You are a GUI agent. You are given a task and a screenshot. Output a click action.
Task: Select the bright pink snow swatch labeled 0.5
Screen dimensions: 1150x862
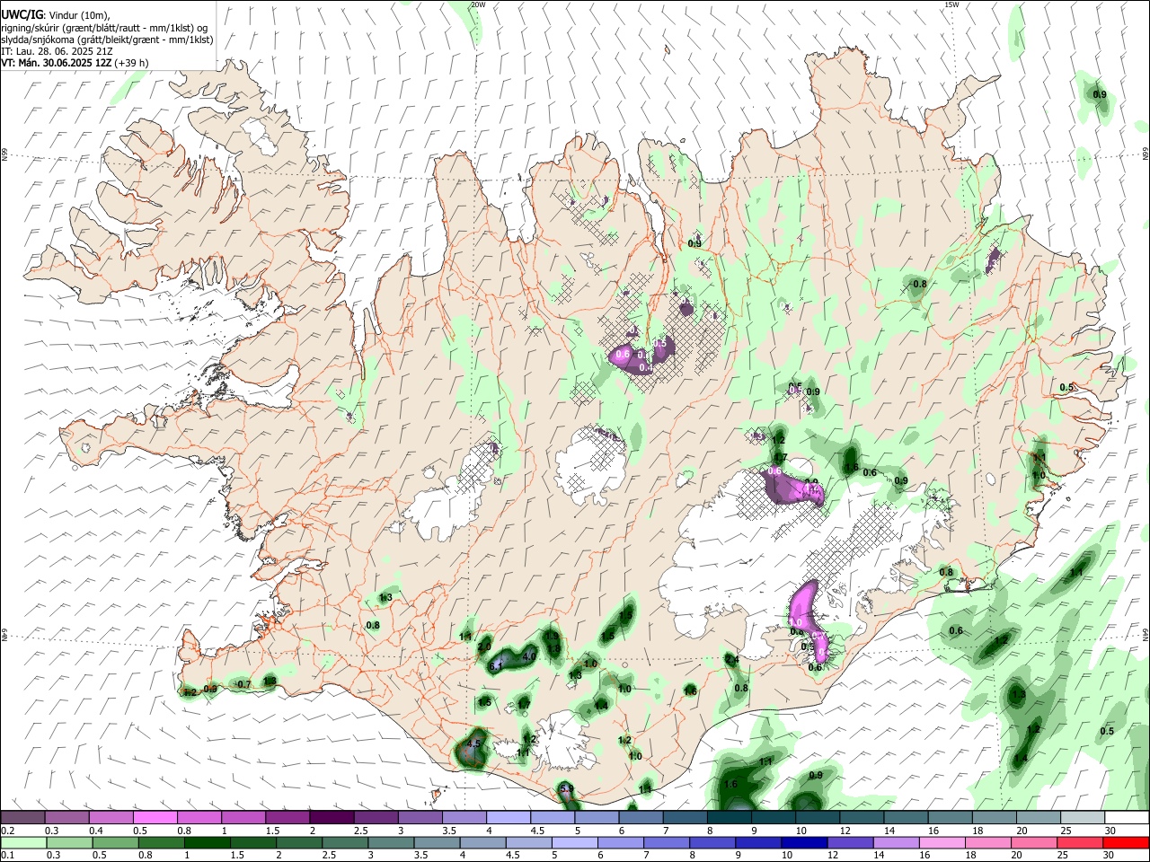point(155,817)
